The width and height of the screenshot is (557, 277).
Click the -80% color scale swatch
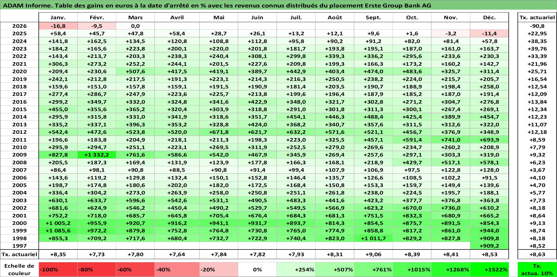click(97, 270)
